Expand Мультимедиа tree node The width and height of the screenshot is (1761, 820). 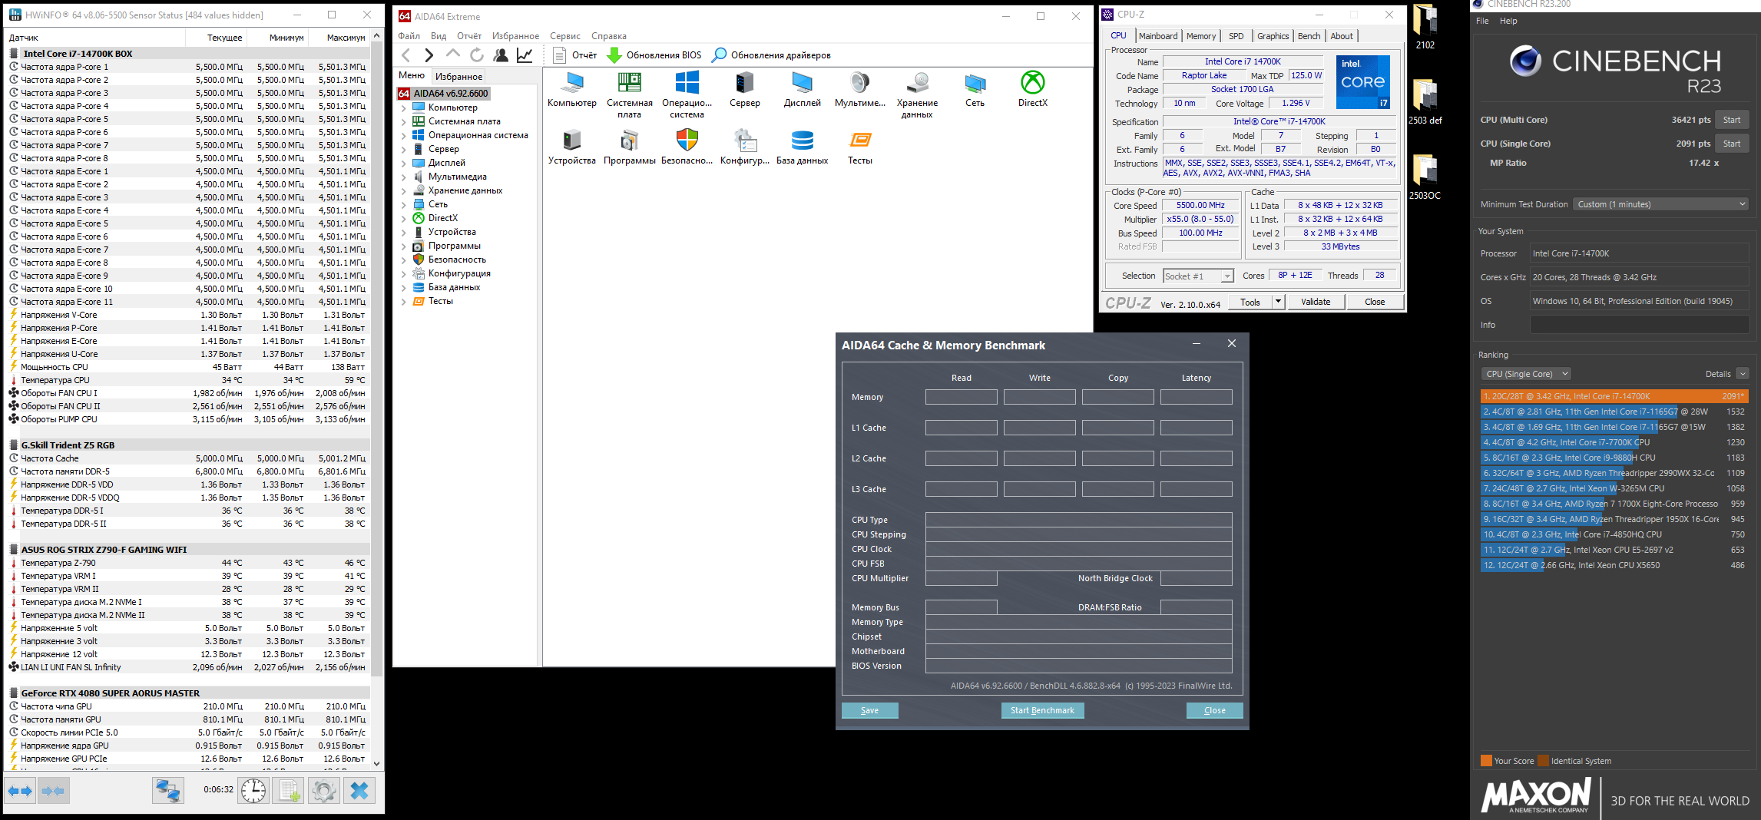pyautogui.click(x=404, y=177)
